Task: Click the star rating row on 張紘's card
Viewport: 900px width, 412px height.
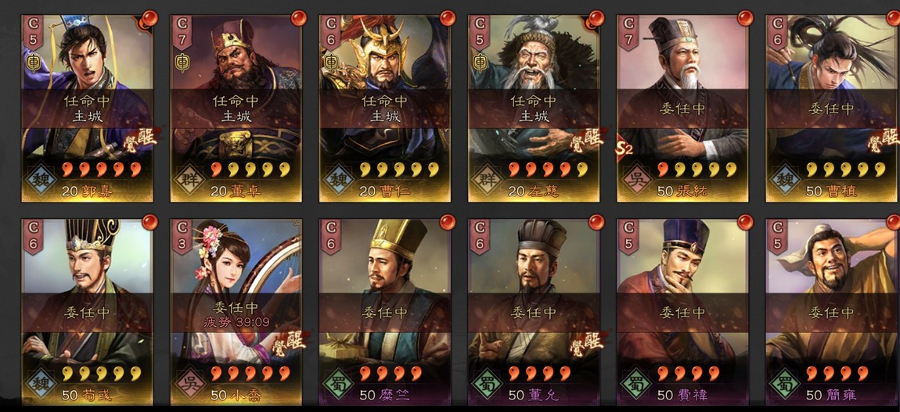Action: (697, 169)
